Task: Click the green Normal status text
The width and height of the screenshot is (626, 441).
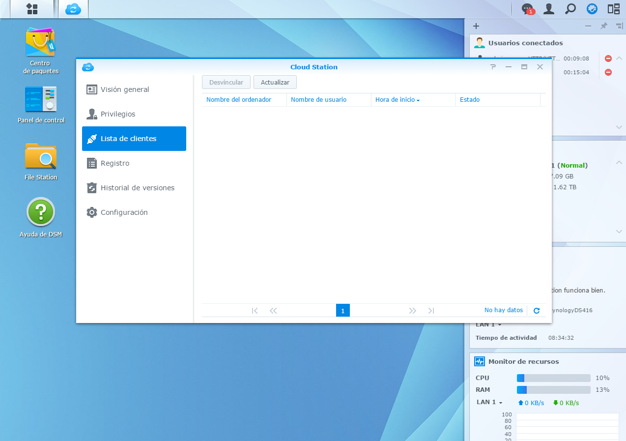Action: pyautogui.click(x=573, y=165)
